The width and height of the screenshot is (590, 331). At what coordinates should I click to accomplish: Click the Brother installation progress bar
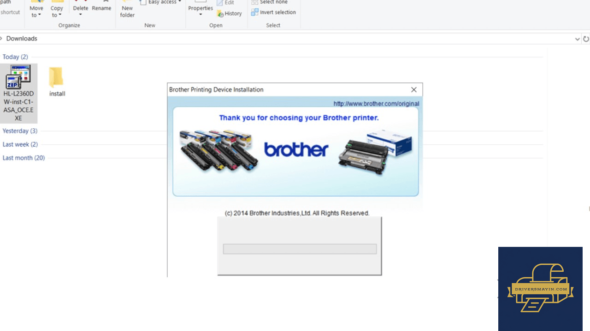(x=300, y=249)
